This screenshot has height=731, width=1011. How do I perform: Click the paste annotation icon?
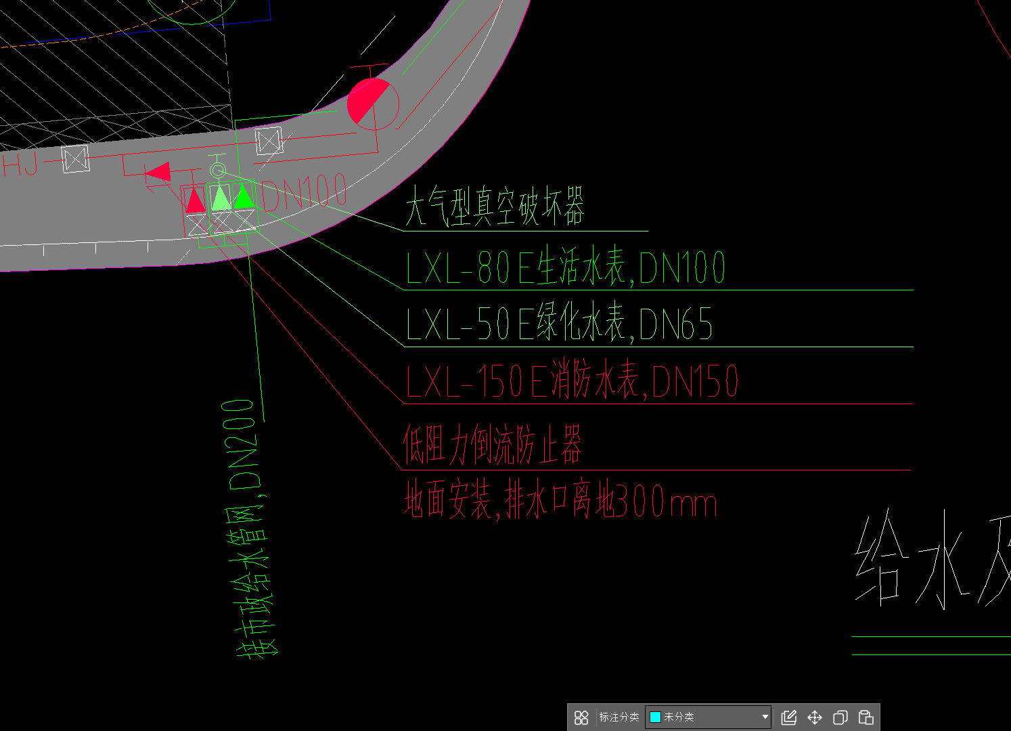pos(866,717)
